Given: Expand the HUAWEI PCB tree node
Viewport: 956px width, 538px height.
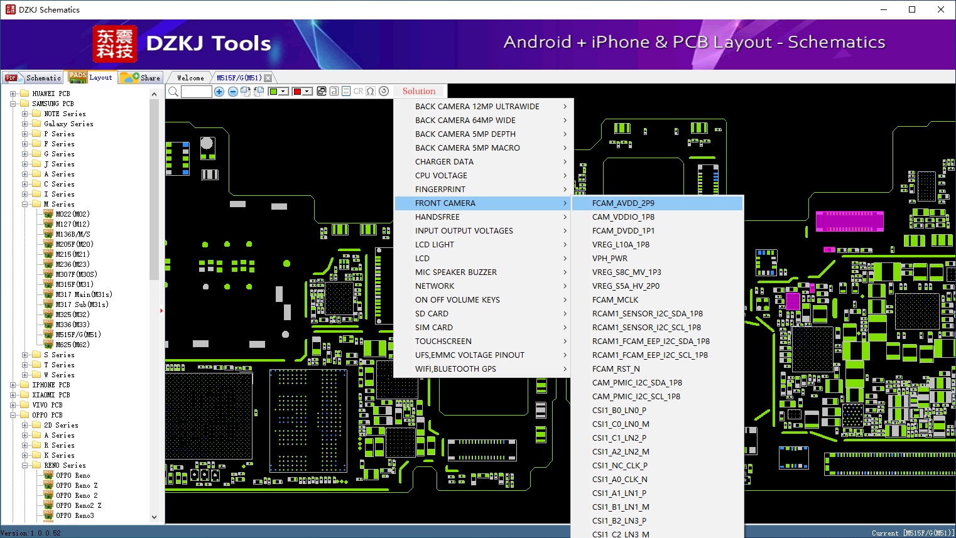Looking at the screenshot, I should coord(13,94).
